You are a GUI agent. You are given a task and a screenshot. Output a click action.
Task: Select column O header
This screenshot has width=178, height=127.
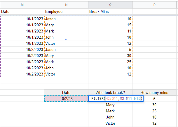click(x=110, y=5)
